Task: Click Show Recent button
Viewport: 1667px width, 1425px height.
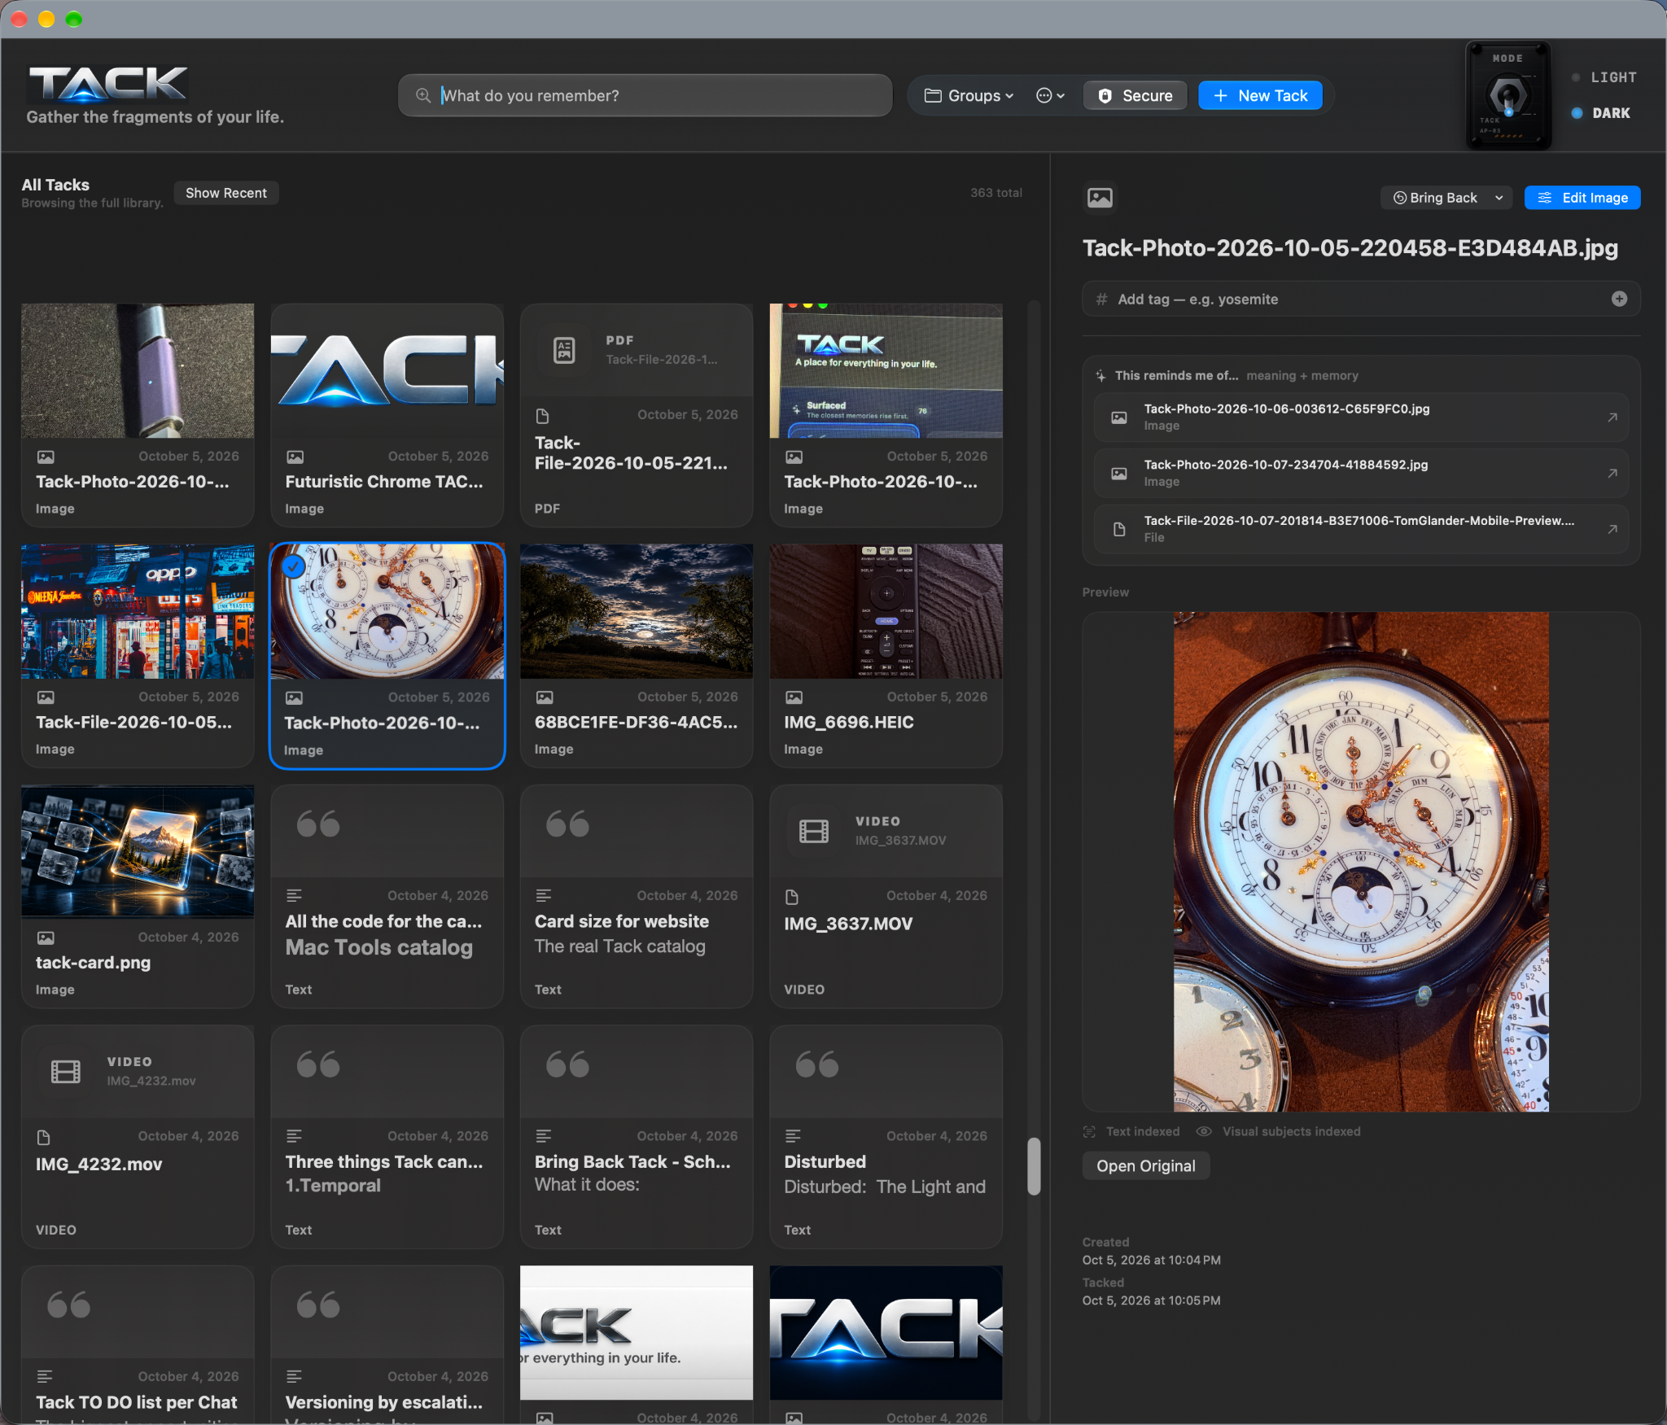Action: pos(226,193)
